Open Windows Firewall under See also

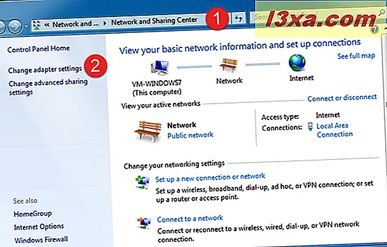pyautogui.click(x=41, y=239)
